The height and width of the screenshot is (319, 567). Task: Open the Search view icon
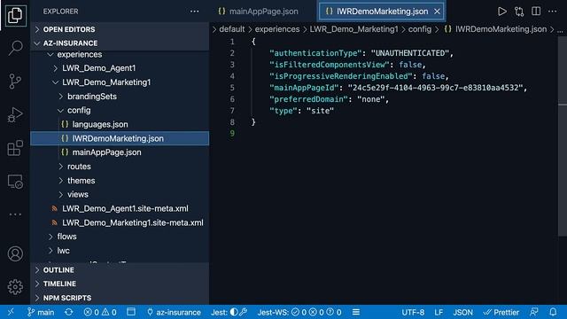pos(15,48)
